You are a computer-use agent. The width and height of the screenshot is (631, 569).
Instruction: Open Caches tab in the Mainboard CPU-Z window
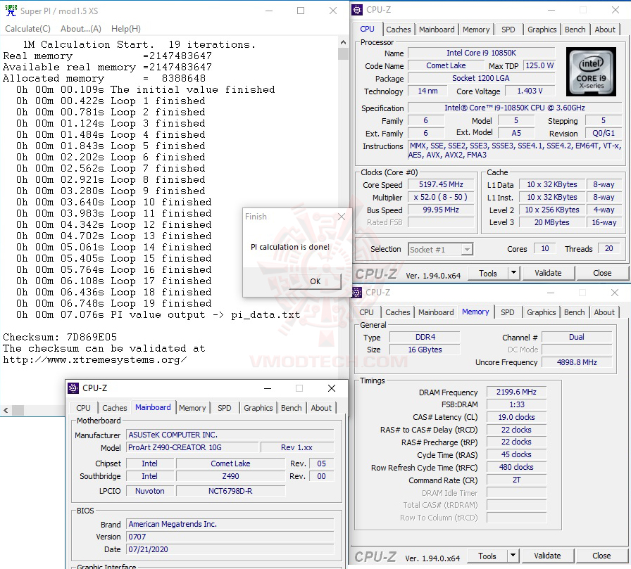coord(114,408)
